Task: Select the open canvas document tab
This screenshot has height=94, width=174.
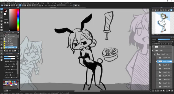Action: coord(53,8)
